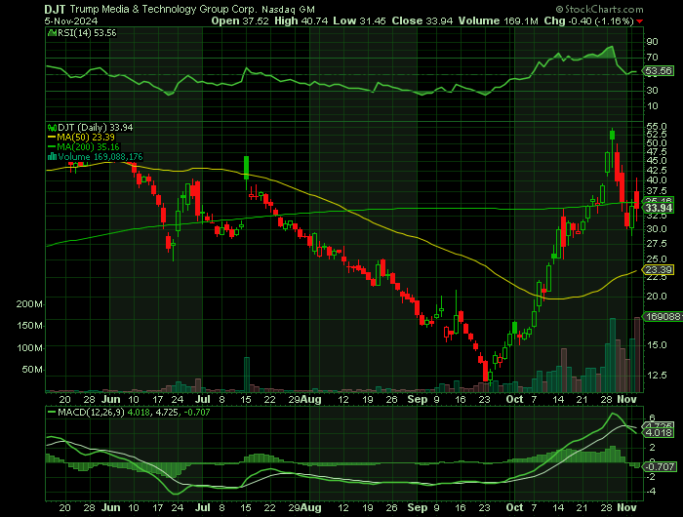The height and width of the screenshot is (517, 683).
Task: Click the DJT (Daily) 33.94 legend entry
Action: click(96, 128)
